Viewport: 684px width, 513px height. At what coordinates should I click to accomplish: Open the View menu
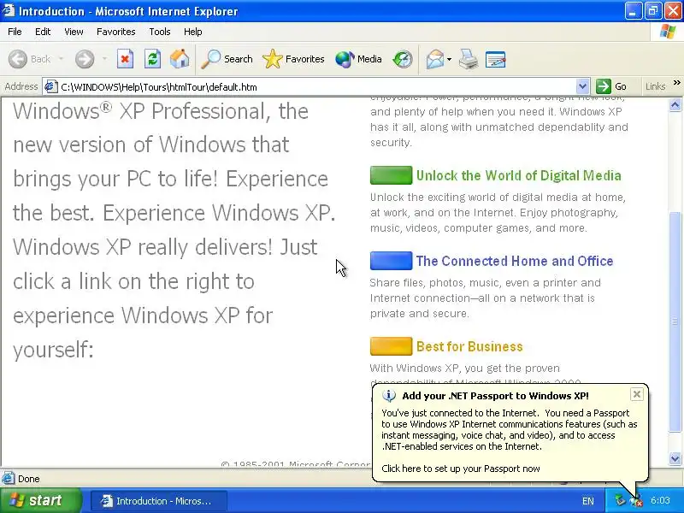pyautogui.click(x=74, y=32)
